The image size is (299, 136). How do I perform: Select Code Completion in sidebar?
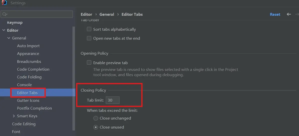33,69
